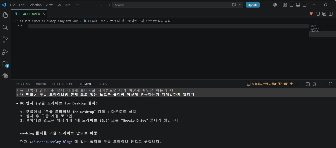Click the Update button

252,5
